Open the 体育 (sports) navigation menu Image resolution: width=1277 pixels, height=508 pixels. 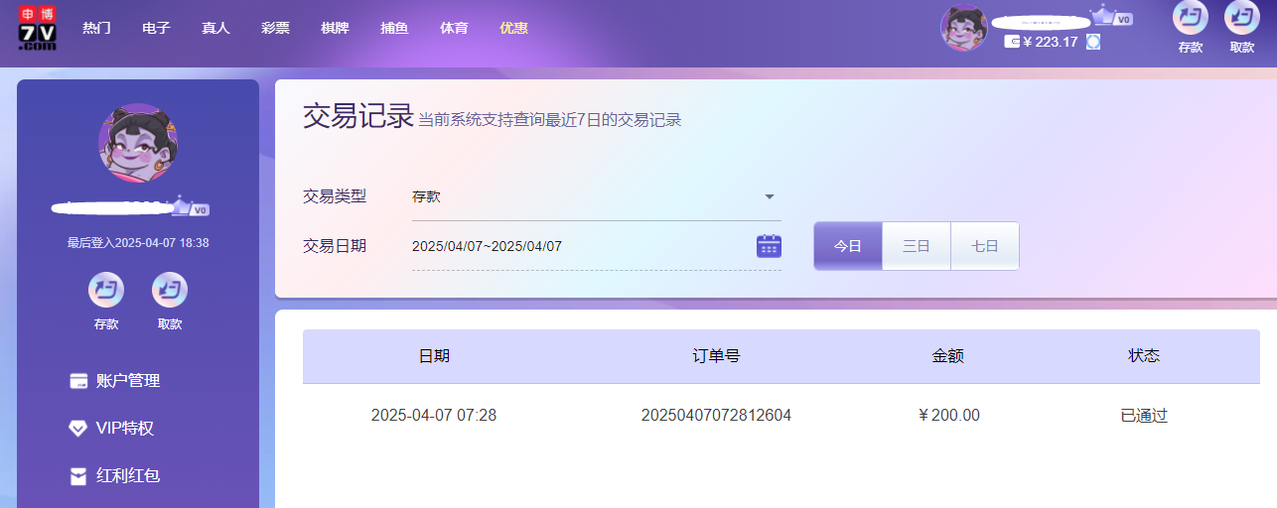click(x=454, y=28)
